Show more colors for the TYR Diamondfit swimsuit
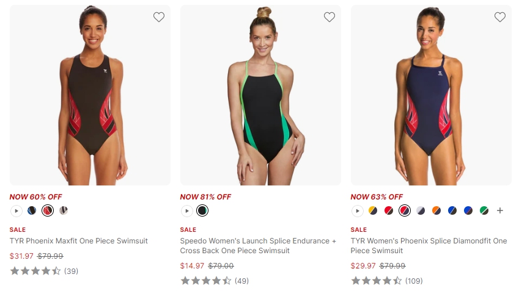Screen dimensions: 519x291 coord(499,211)
